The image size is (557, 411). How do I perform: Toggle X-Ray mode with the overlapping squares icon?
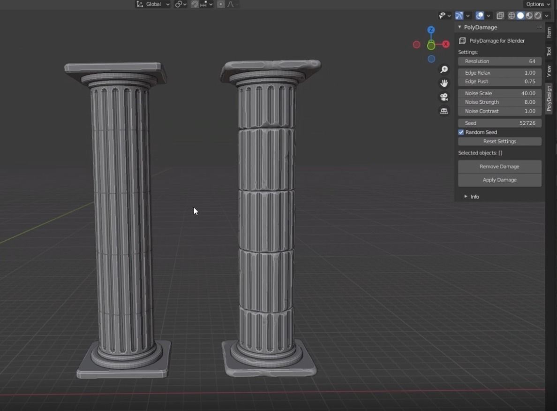click(x=500, y=15)
